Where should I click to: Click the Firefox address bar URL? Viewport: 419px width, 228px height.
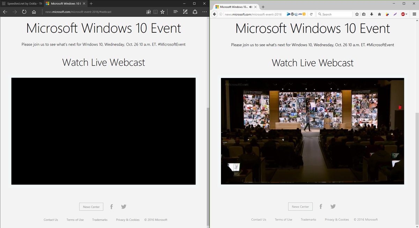[253, 14]
